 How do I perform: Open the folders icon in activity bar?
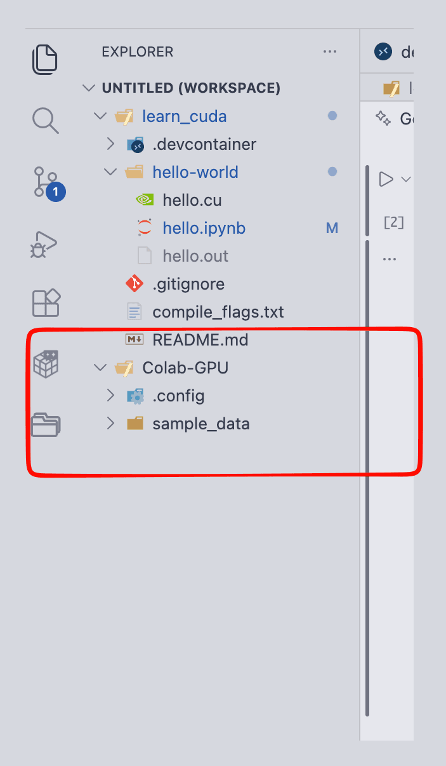[x=46, y=424]
